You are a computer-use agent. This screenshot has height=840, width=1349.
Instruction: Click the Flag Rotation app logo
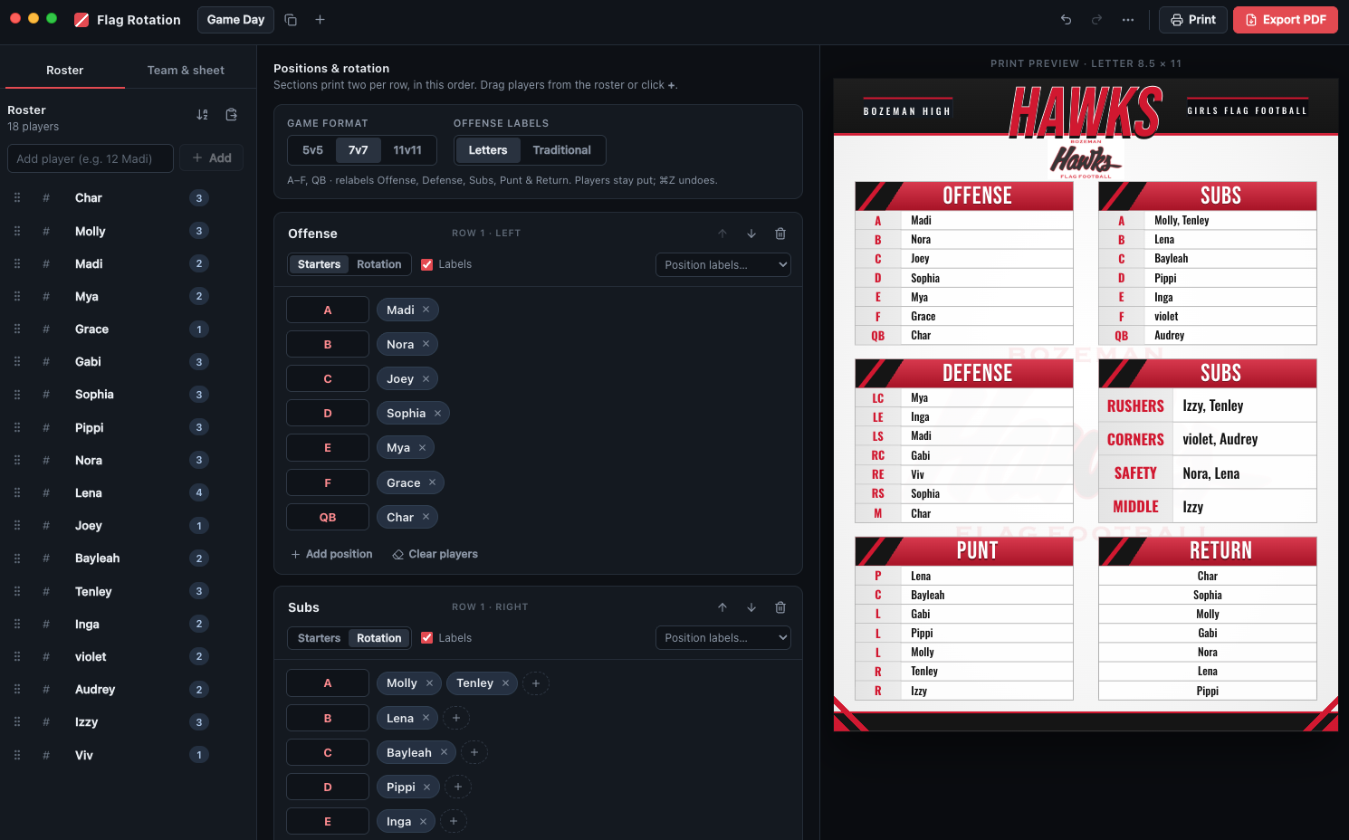[81, 20]
